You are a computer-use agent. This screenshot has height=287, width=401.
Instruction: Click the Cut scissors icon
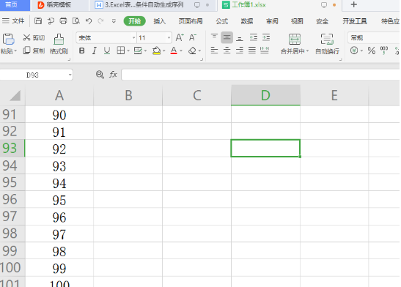click(26, 38)
